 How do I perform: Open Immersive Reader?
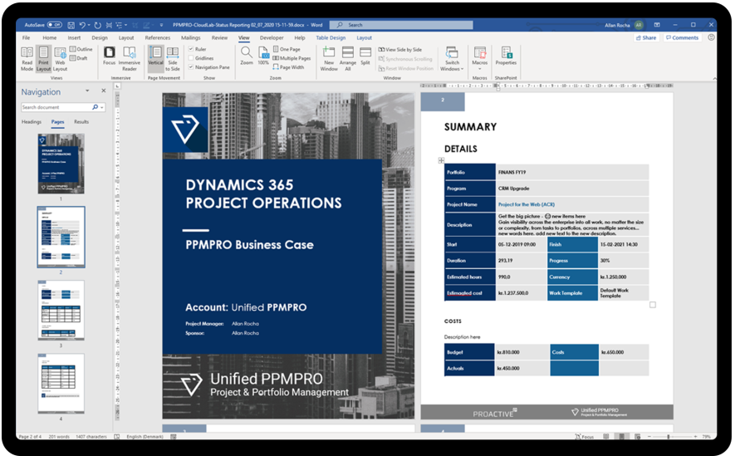coord(130,56)
